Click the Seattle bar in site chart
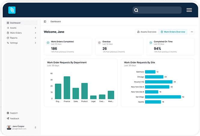200x136 pixels. click(153, 102)
